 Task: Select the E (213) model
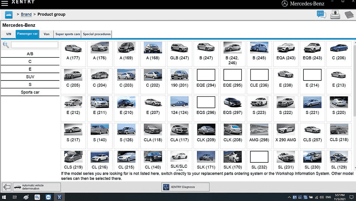click(339, 81)
